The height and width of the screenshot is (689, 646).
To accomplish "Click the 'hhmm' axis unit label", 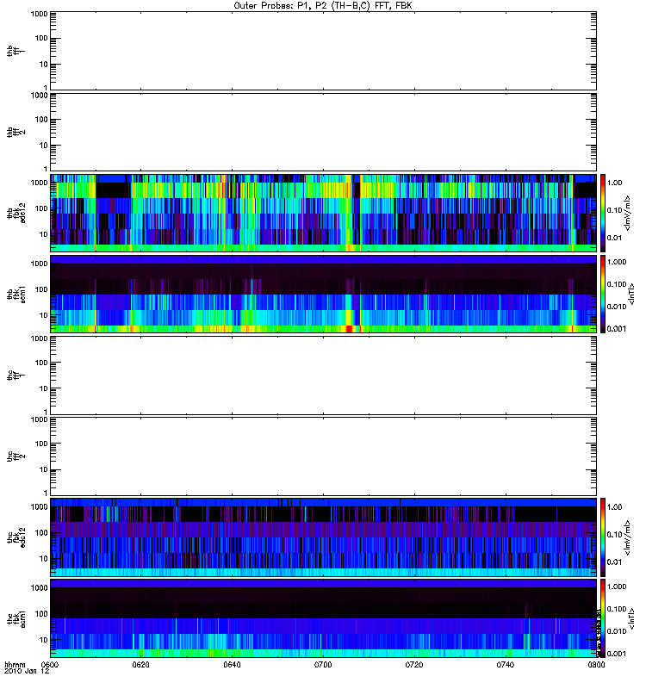I will pyautogui.click(x=15, y=664).
